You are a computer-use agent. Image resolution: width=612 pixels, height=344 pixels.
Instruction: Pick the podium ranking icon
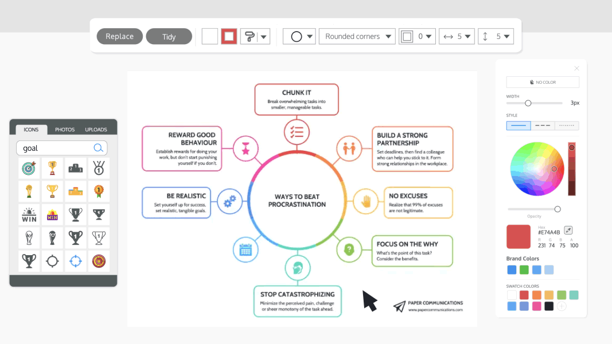(75, 168)
